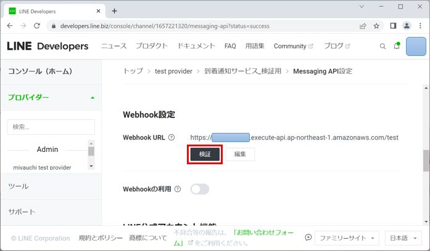Open the ニュース menu item
Screen dimensions: 430x251
(114, 46)
